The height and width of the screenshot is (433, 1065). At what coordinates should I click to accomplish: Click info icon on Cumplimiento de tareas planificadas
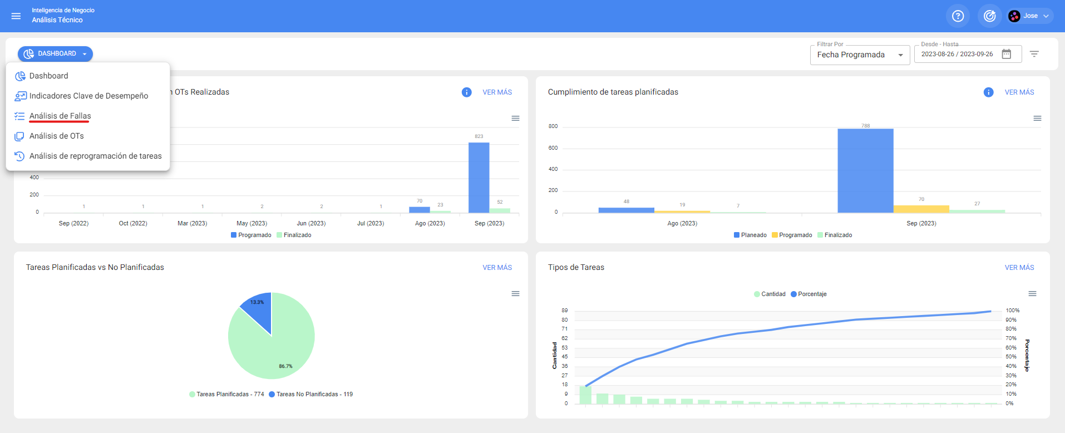click(988, 92)
